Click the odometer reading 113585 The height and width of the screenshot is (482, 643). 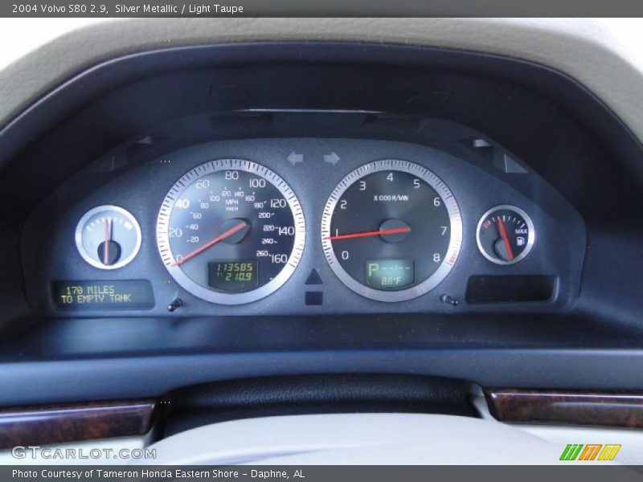[235, 268]
